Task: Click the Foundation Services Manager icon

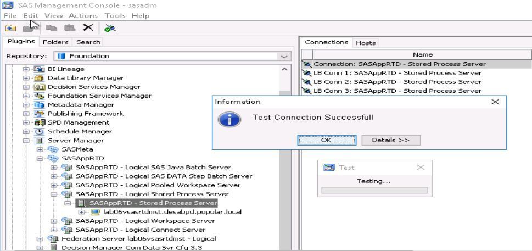Action: point(39,96)
